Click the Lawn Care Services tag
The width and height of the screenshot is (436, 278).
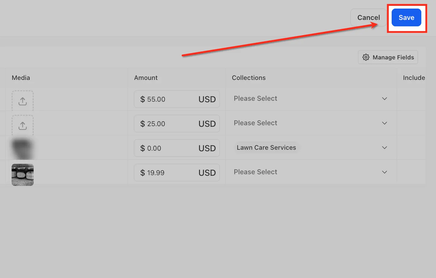point(266,148)
